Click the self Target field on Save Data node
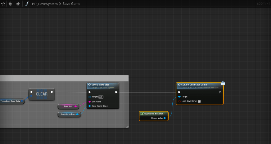This screenshot has height=144, width=271. coord(101,97)
